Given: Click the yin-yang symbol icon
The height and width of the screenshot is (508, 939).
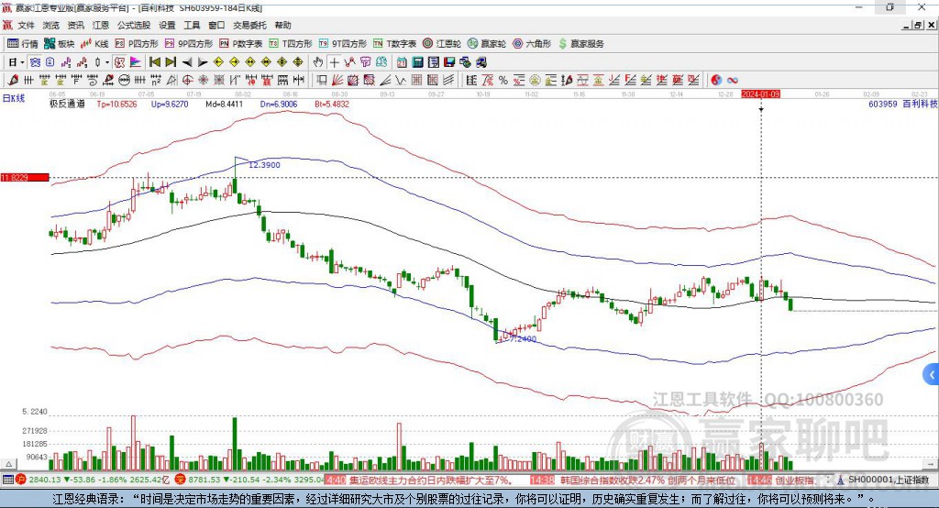Looking at the screenshot, I should [x=716, y=80].
